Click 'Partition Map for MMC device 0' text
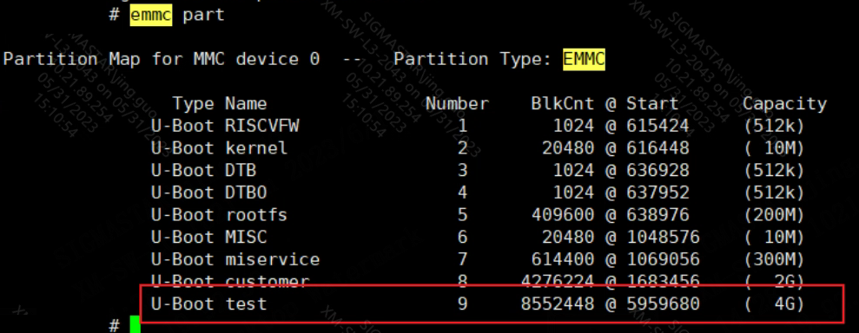Viewport: 859px width, 333px height. (x=162, y=59)
